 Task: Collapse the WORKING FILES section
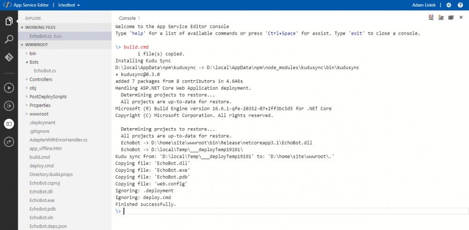coord(40,27)
